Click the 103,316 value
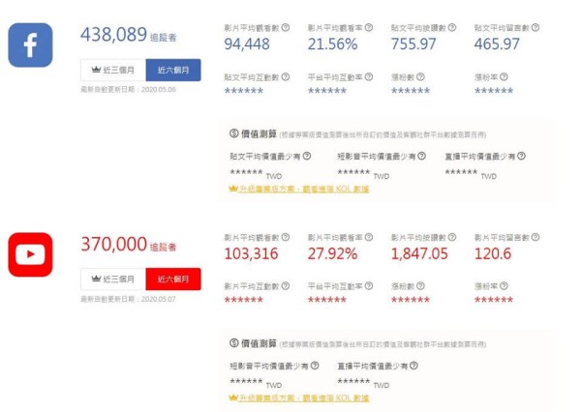581x412 pixels. (x=251, y=254)
